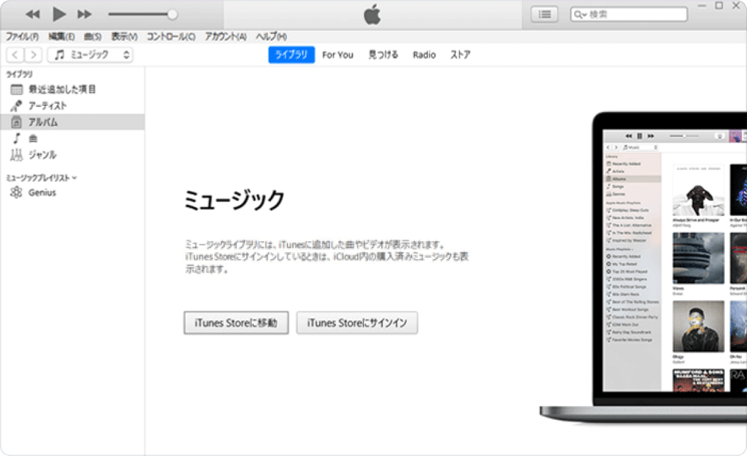Screen dimensions: 747x456
Task: Click the 検索 search field
Action: [629, 15]
